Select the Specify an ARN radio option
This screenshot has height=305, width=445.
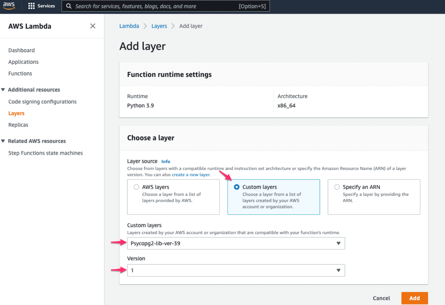[337, 187]
